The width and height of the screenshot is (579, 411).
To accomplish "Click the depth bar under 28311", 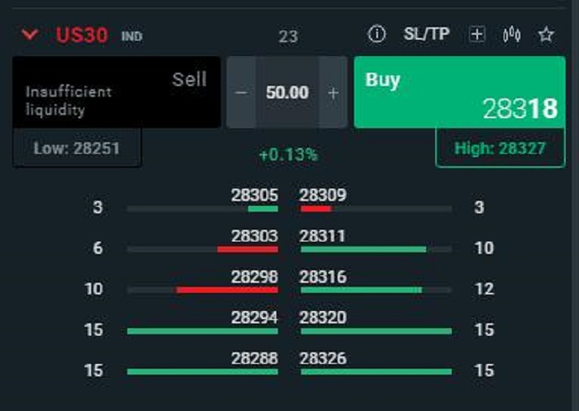I will pyautogui.click(x=376, y=250).
